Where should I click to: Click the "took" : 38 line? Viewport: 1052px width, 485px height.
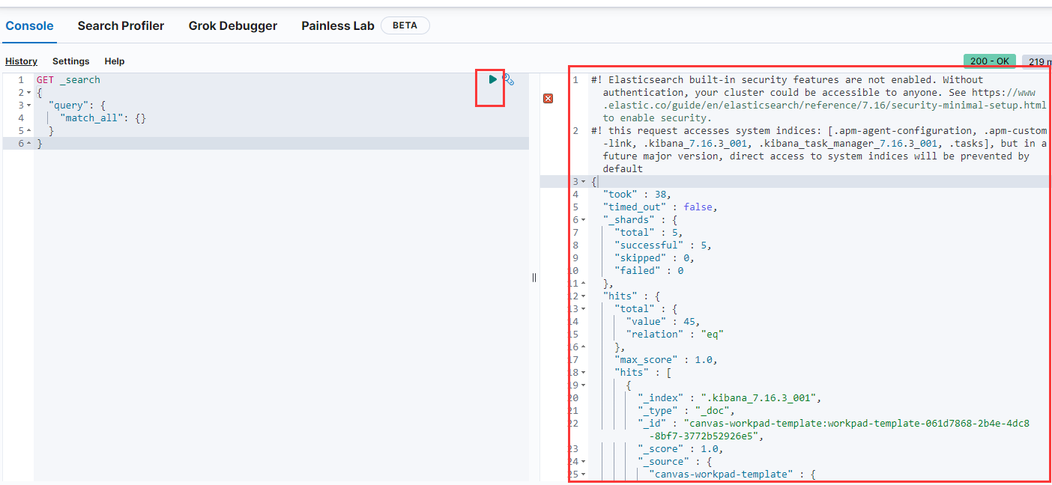click(636, 194)
